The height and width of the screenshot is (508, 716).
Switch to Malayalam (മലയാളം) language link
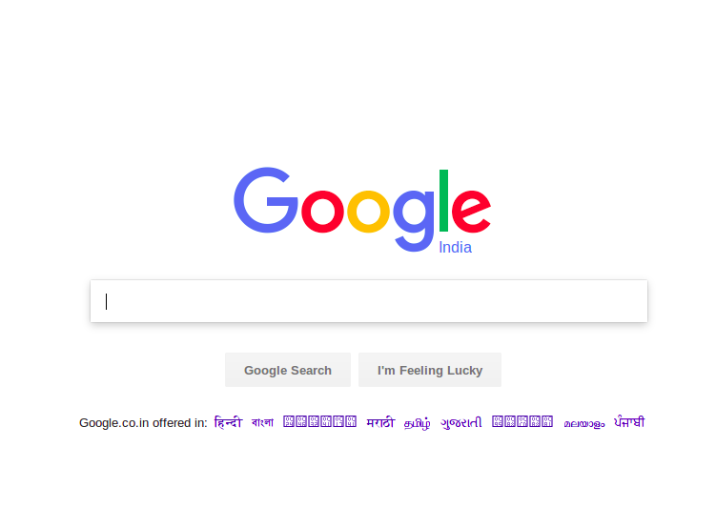[x=584, y=424]
